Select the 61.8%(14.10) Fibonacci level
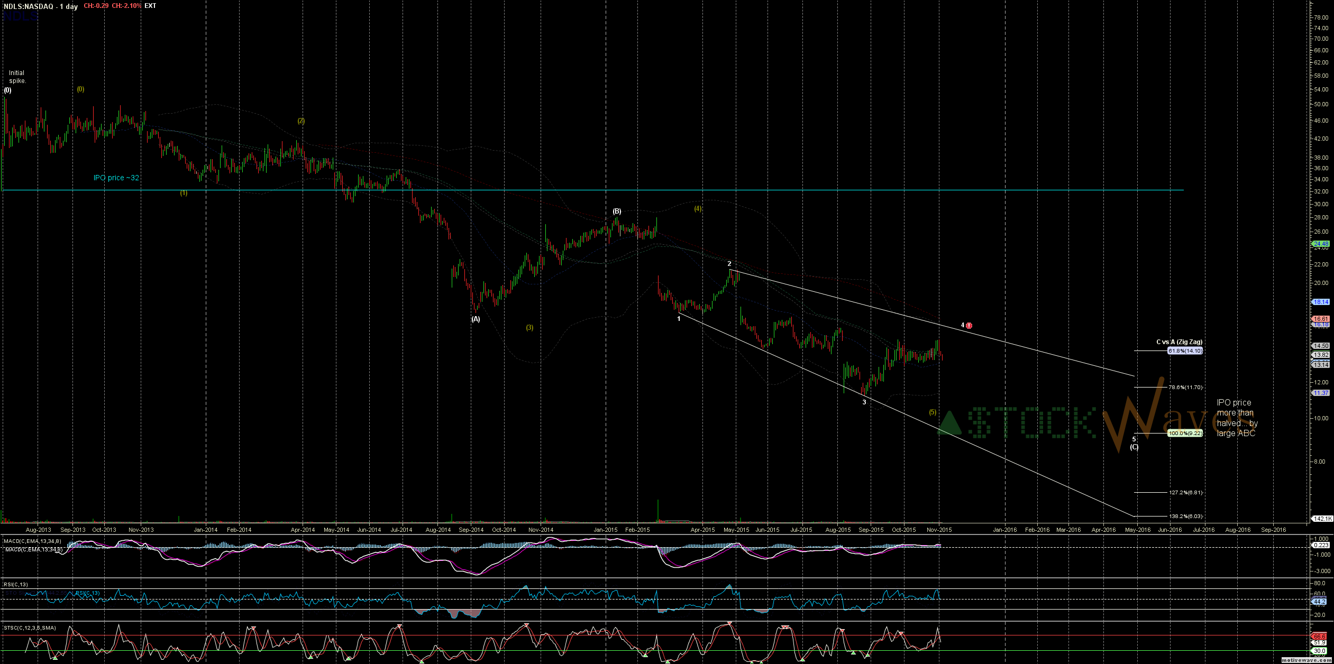This screenshot has width=1334, height=664. click(1185, 351)
